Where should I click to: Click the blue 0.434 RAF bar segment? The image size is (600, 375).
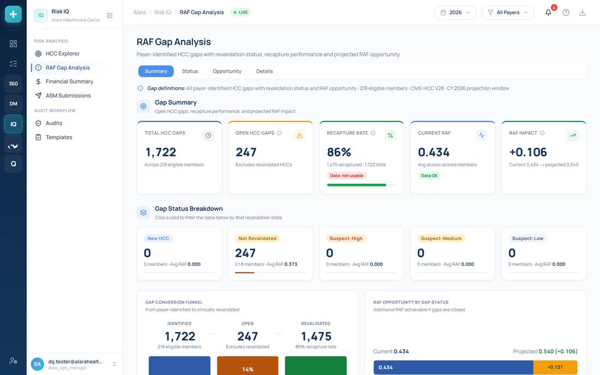click(453, 367)
